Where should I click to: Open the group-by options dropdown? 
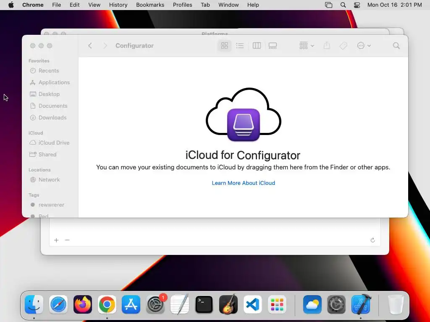(307, 46)
